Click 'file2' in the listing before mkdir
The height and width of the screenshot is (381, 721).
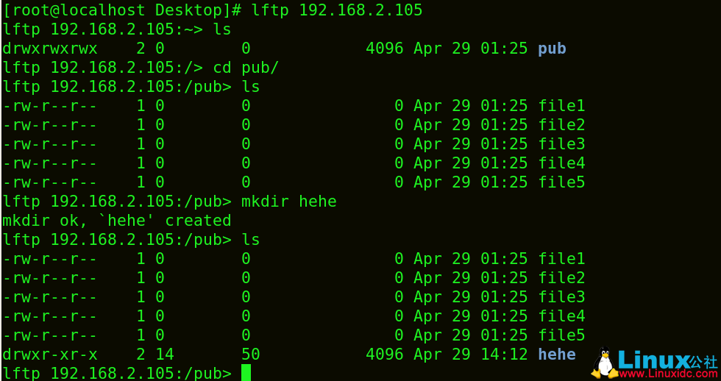[x=561, y=125]
